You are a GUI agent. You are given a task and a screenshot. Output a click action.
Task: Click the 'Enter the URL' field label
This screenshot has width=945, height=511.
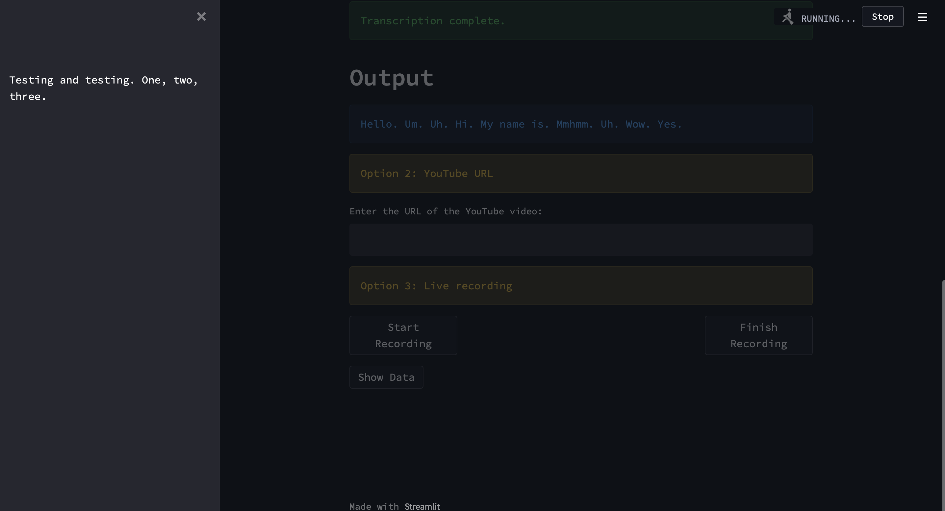tap(446, 211)
